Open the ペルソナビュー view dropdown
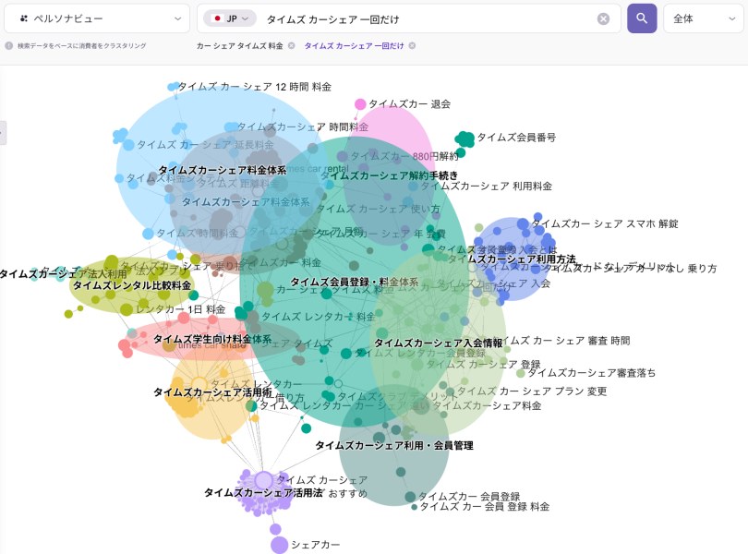748x554 pixels. [x=97, y=18]
